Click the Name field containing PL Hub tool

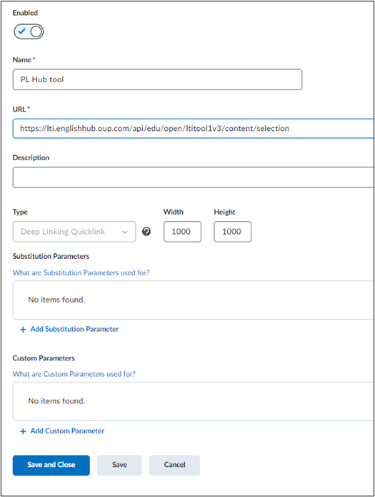pos(157,79)
